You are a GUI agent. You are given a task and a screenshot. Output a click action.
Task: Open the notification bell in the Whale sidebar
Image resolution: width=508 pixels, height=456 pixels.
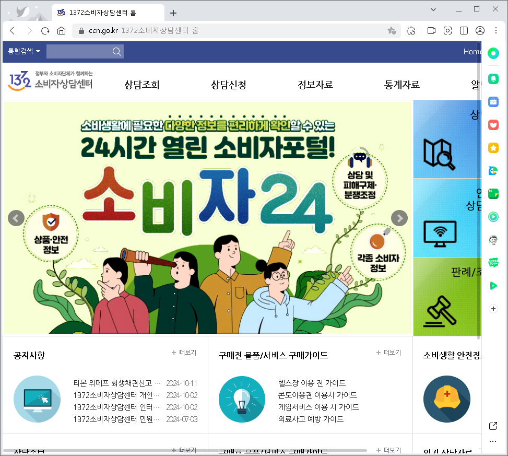(x=493, y=79)
